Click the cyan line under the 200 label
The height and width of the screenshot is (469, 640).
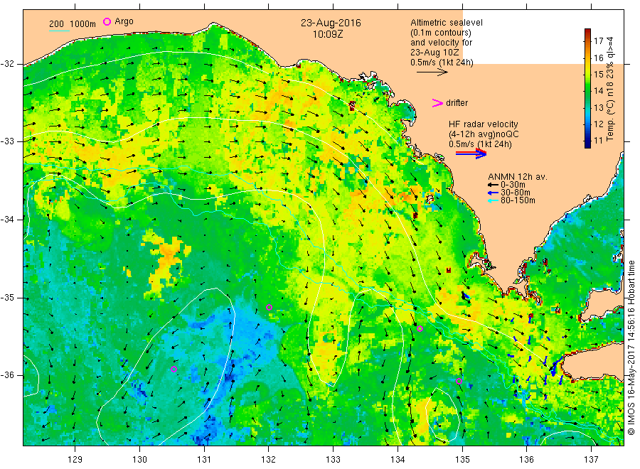[59, 31]
